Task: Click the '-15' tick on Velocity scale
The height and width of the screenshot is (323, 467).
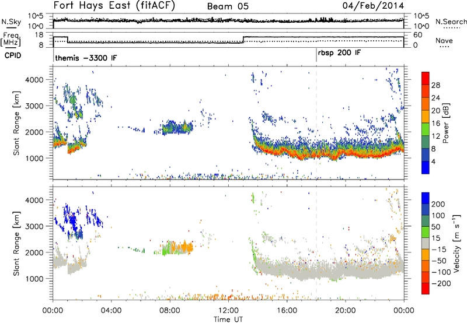Action: (439, 250)
